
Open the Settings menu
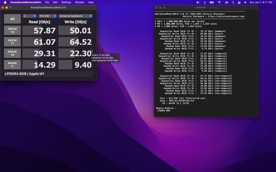click(66, 2)
